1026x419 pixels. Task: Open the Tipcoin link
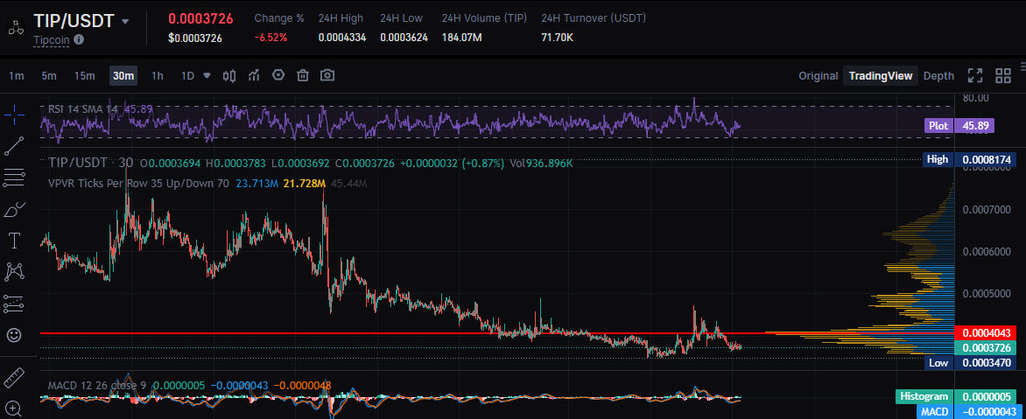pyautogui.click(x=52, y=39)
